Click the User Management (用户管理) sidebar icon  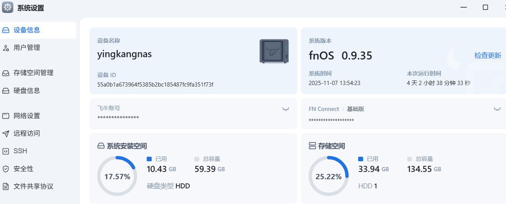pyautogui.click(x=6, y=48)
